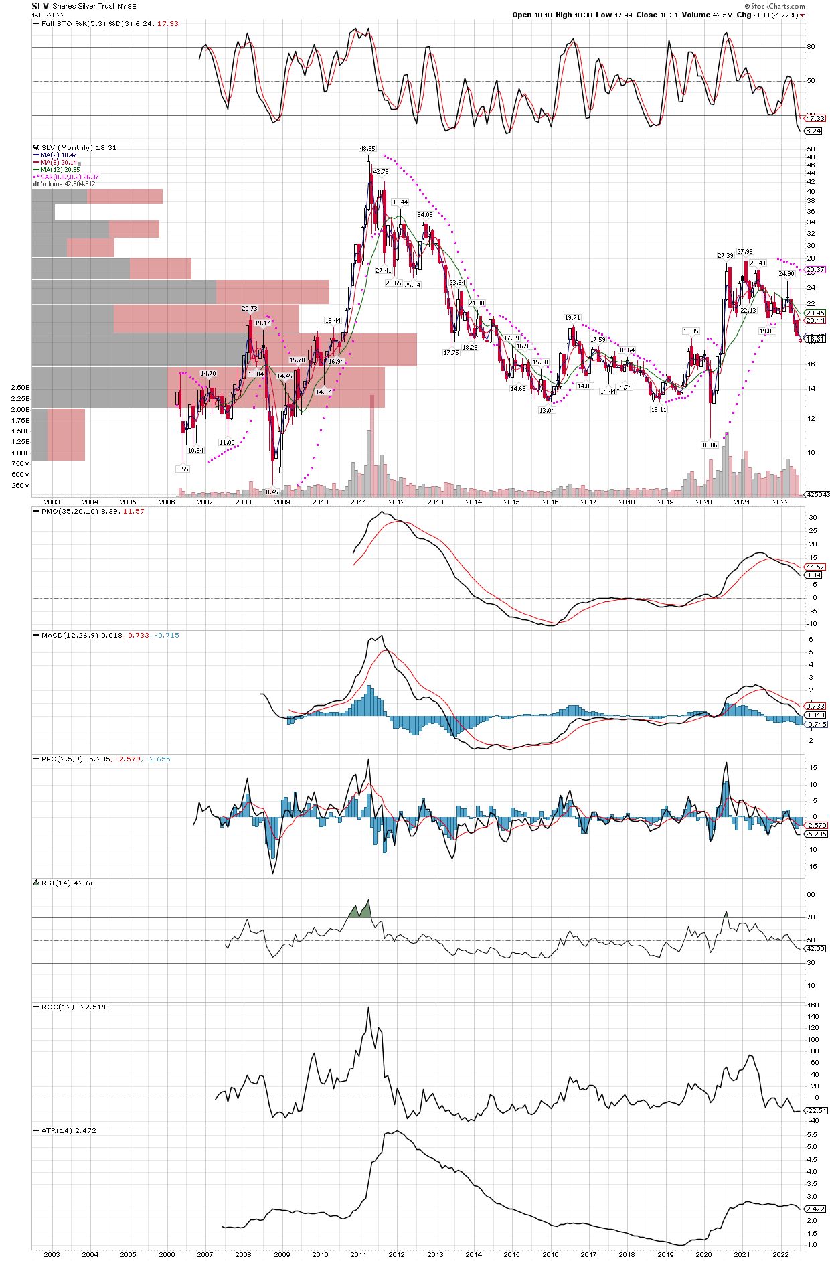830x1261 pixels.
Task: Click the 42.78 price annotation
Action: 381,171
